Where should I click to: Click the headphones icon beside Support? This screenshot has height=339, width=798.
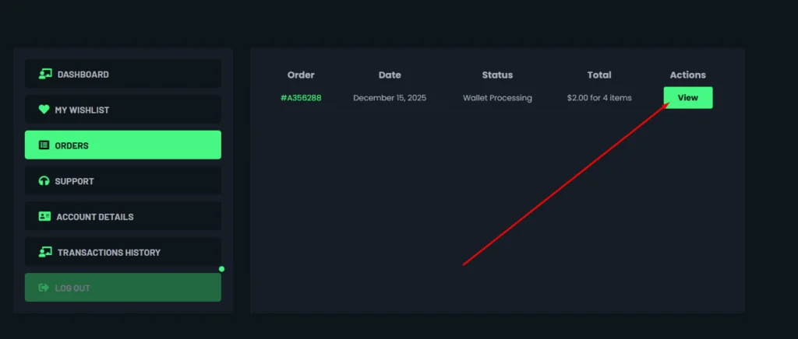44,181
